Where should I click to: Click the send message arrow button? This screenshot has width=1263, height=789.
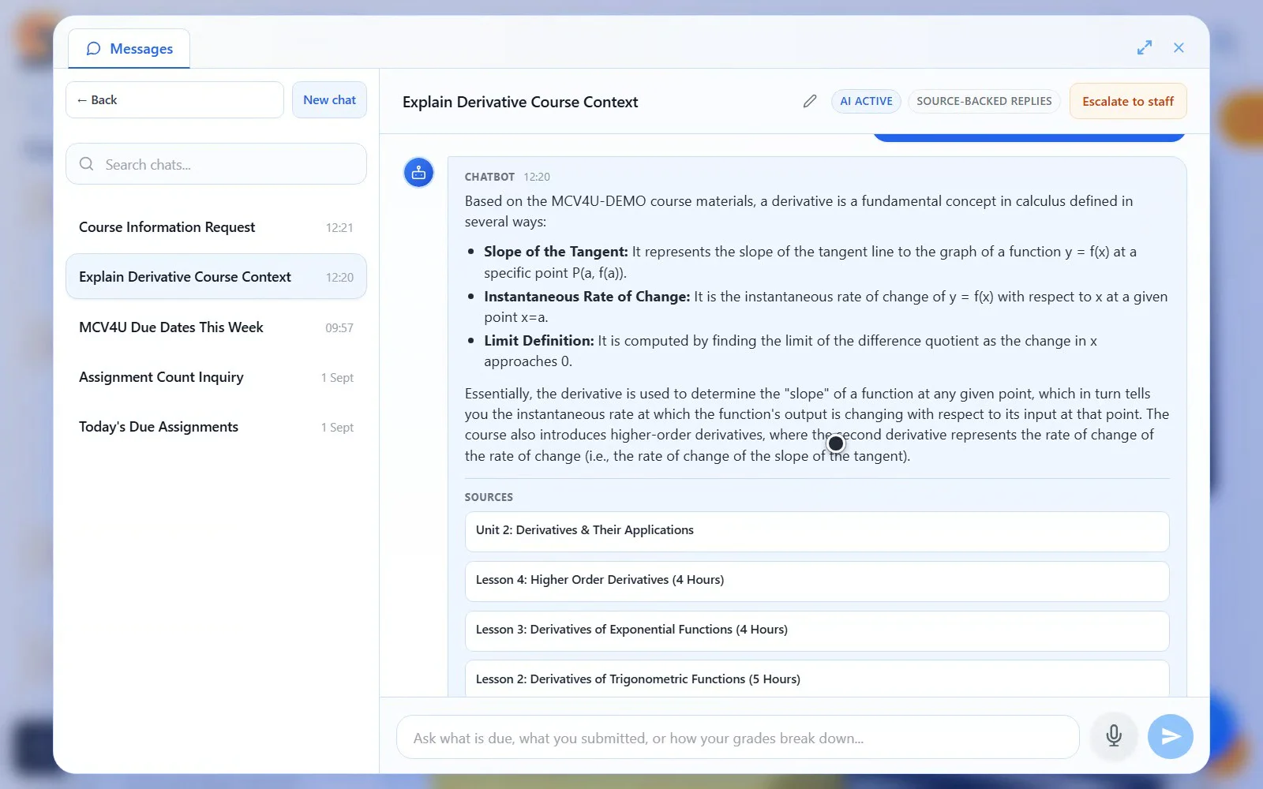click(1171, 736)
